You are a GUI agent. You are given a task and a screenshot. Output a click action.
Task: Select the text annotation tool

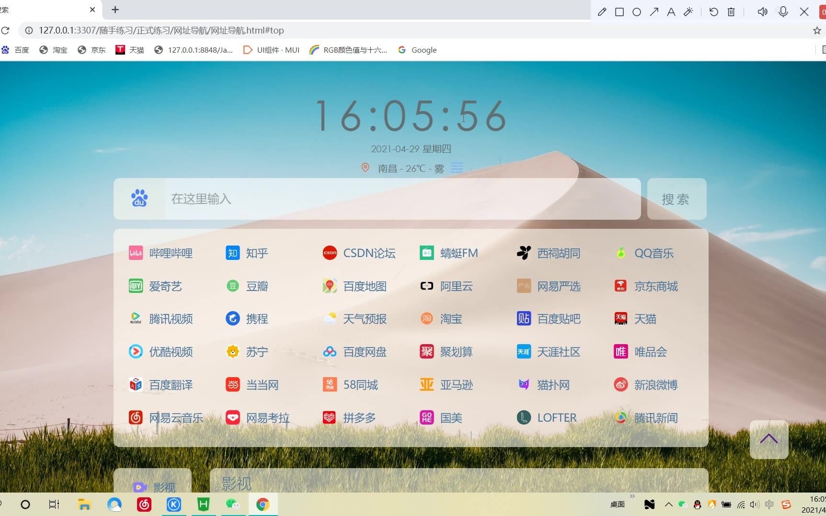pos(671,11)
